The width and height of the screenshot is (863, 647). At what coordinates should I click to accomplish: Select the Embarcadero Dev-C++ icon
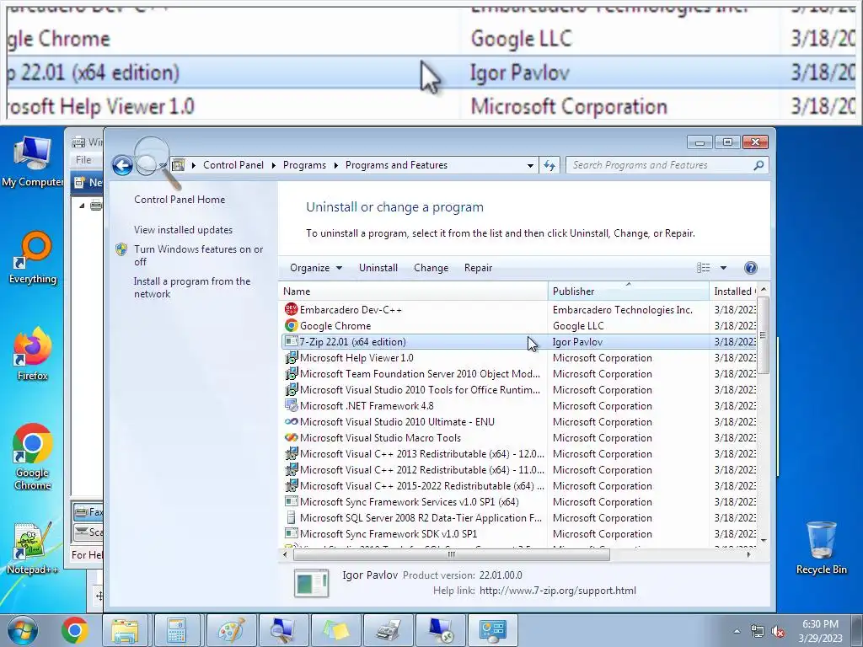[291, 310]
